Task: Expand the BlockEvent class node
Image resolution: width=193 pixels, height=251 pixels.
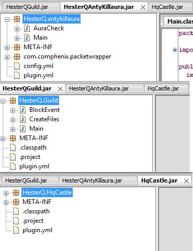Action: click(13, 110)
